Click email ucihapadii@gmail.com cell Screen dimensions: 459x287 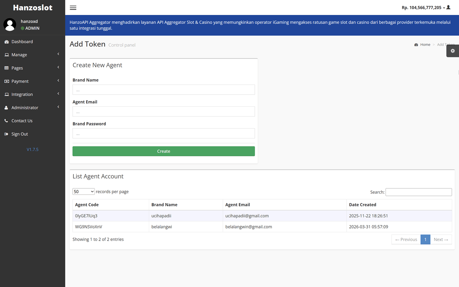pos(285,216)
